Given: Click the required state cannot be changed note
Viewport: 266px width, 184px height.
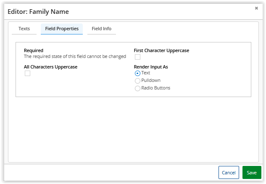Looking at the screenshot, I should (75, 56).
